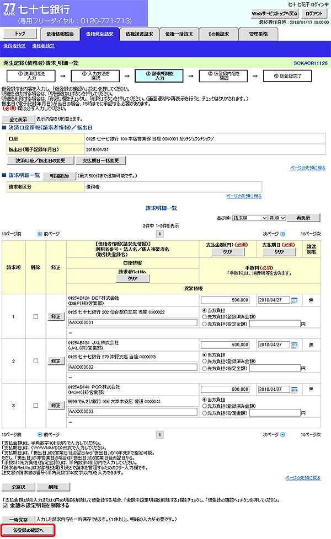This screenshot has width=331, height=539.
Task: Open calendar icon for row 3 payment date
Action: tap(294, 390)
